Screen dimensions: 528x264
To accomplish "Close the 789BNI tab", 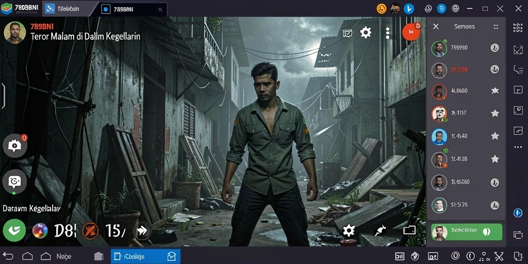I will coord(160,10).
